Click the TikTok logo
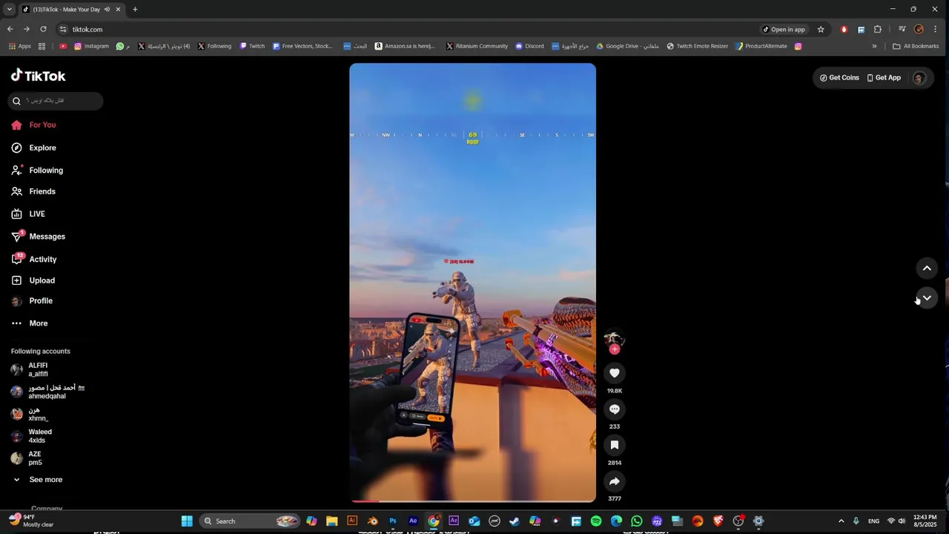949x534 pixels. tap(38, 76)
